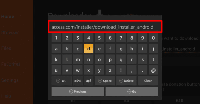Click the exclamation mark key

pos(121,70)
